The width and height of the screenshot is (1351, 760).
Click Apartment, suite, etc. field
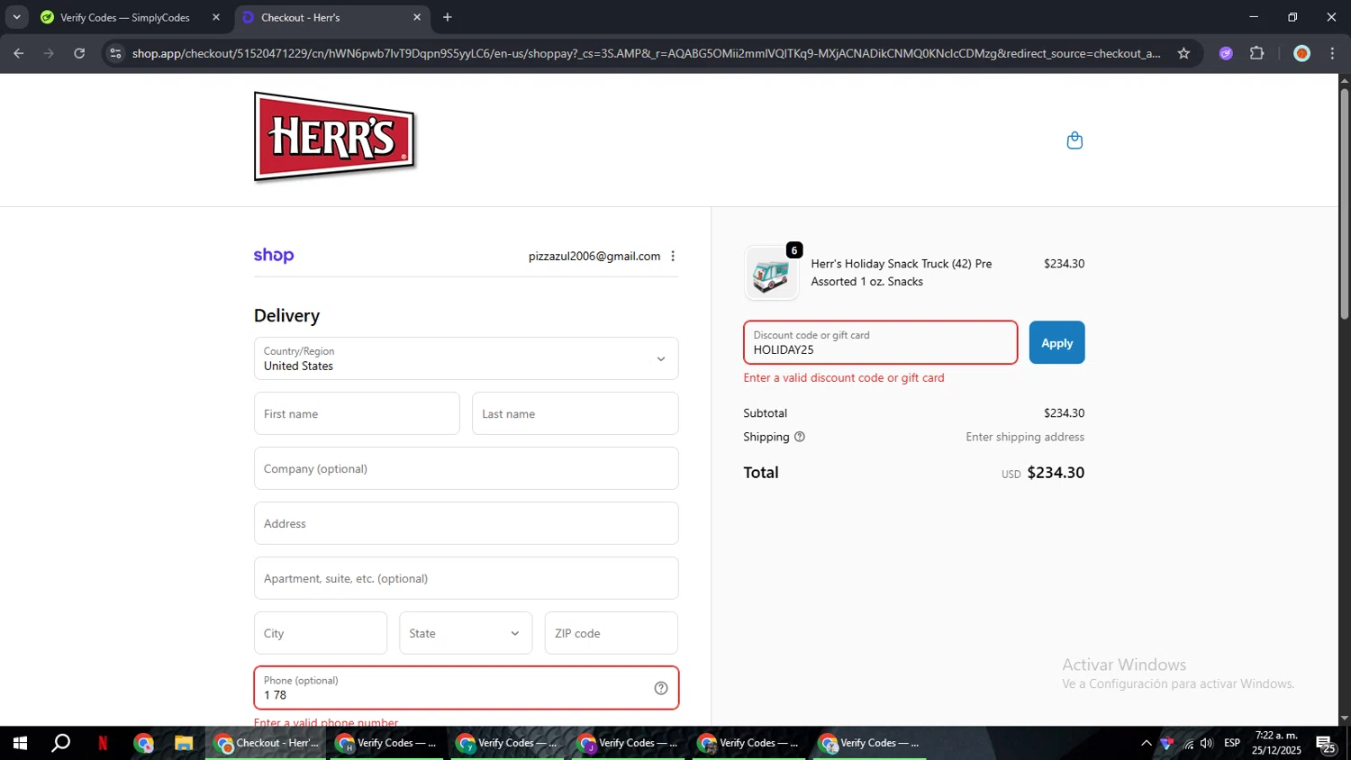pos(466,578)
